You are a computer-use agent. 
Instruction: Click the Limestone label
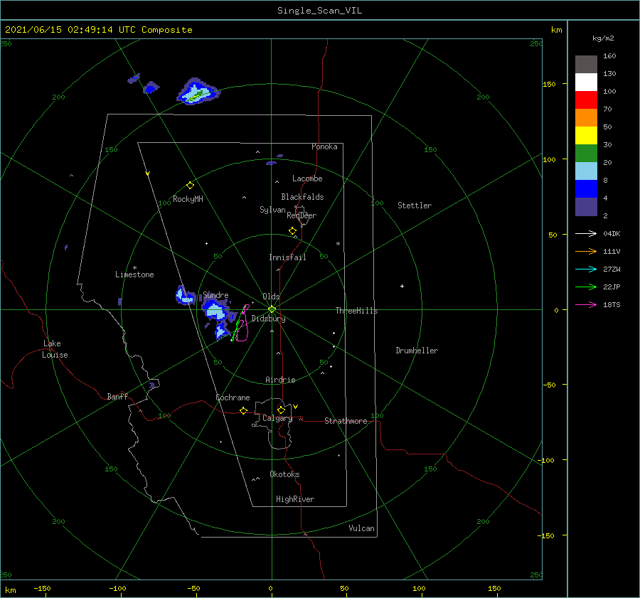pos(134,274)
